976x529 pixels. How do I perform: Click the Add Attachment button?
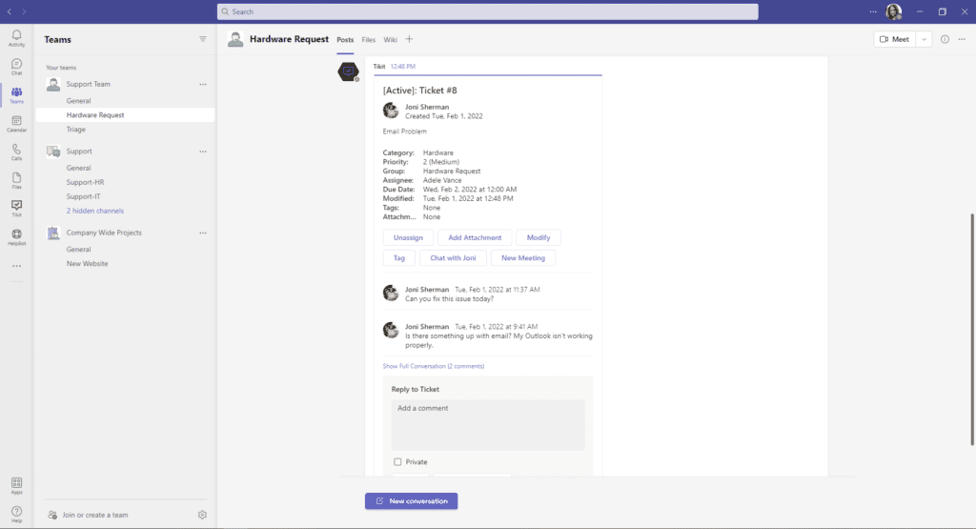click(x=475, y=237)
